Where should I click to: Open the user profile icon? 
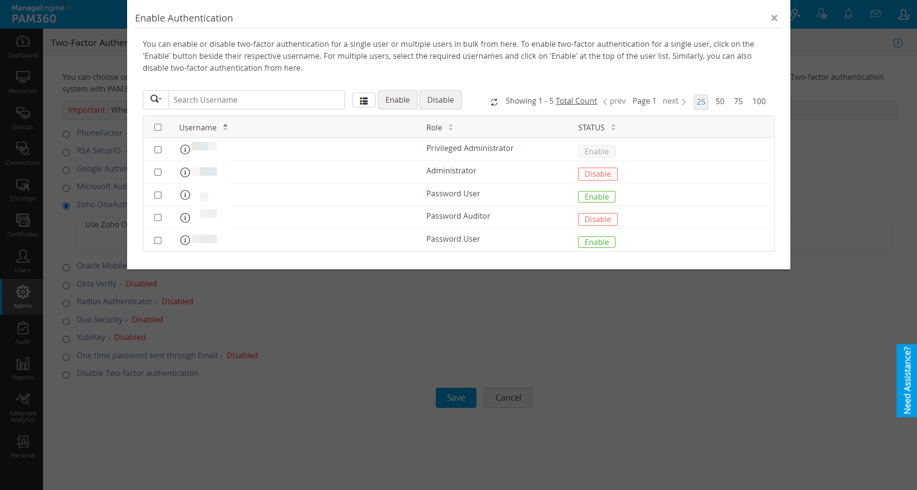pos(904,14)
